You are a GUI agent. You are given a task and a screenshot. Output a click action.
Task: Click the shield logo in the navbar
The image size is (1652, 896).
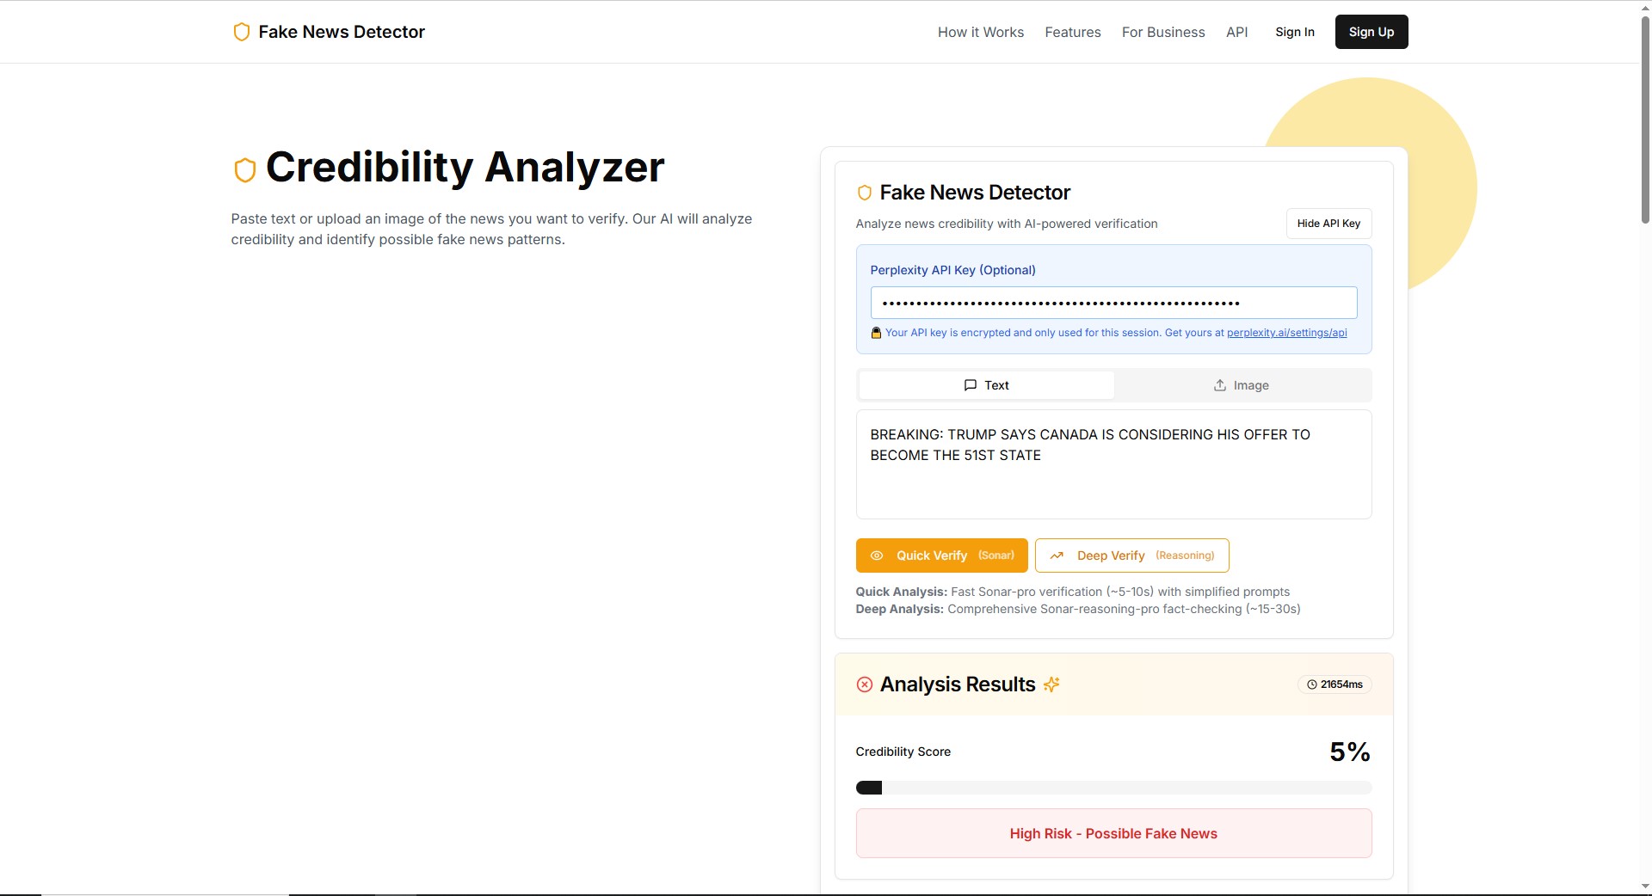(241, 32)
